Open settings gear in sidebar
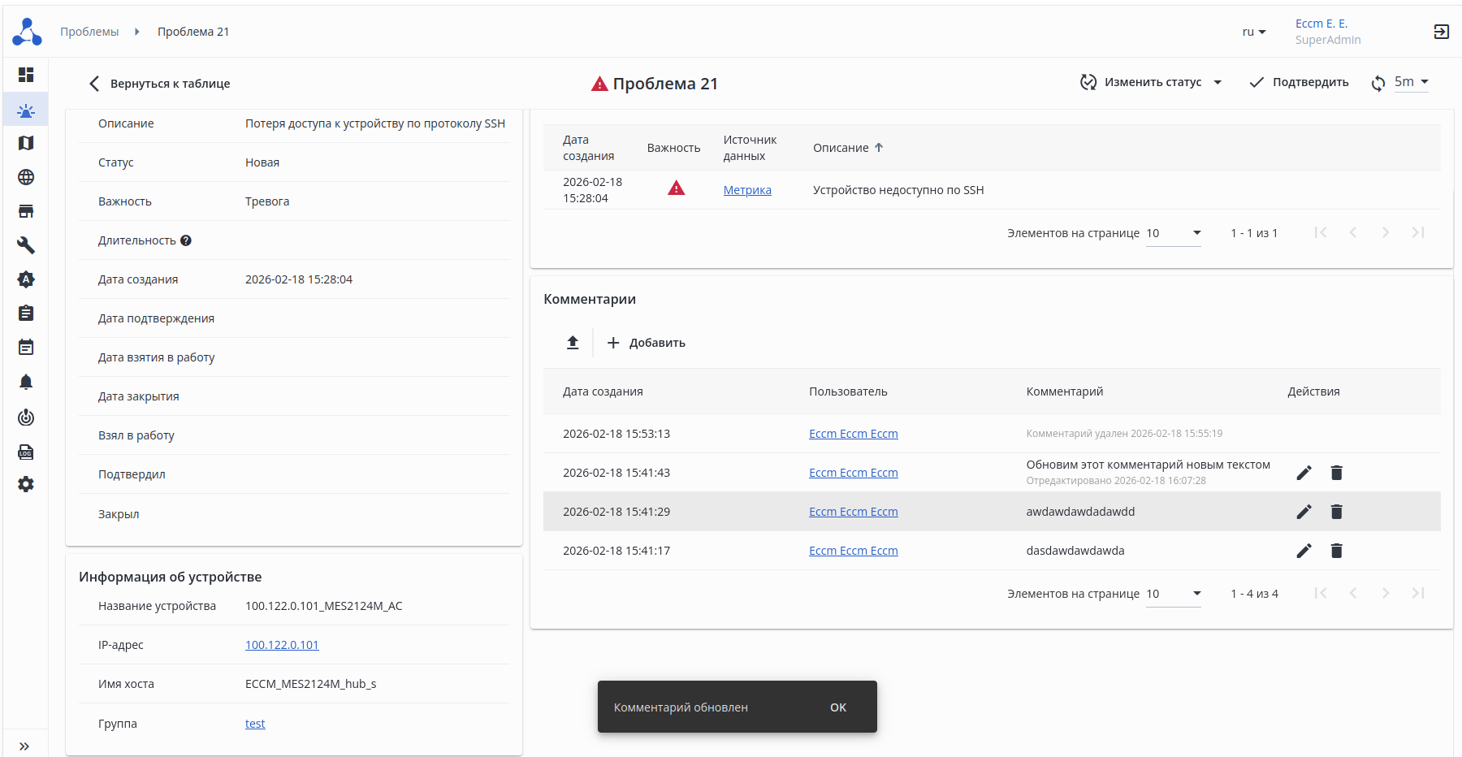Image resolution: width=1462 pixels, height=757 pixels. [x=26, y=484]
